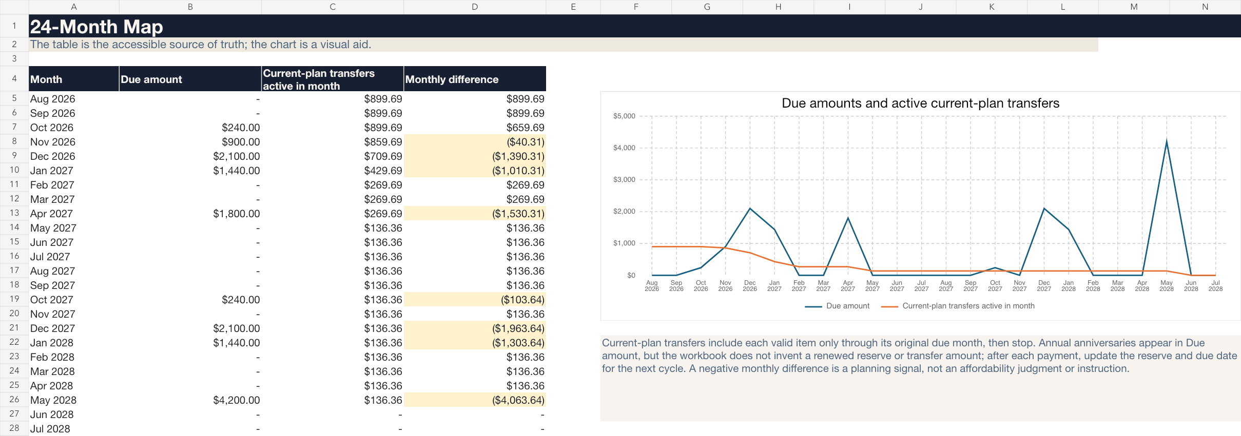1241x436 pixels.
Task: Select the Feb 2027 month cell
Action: pyautogui.click(x=74, y=185)
